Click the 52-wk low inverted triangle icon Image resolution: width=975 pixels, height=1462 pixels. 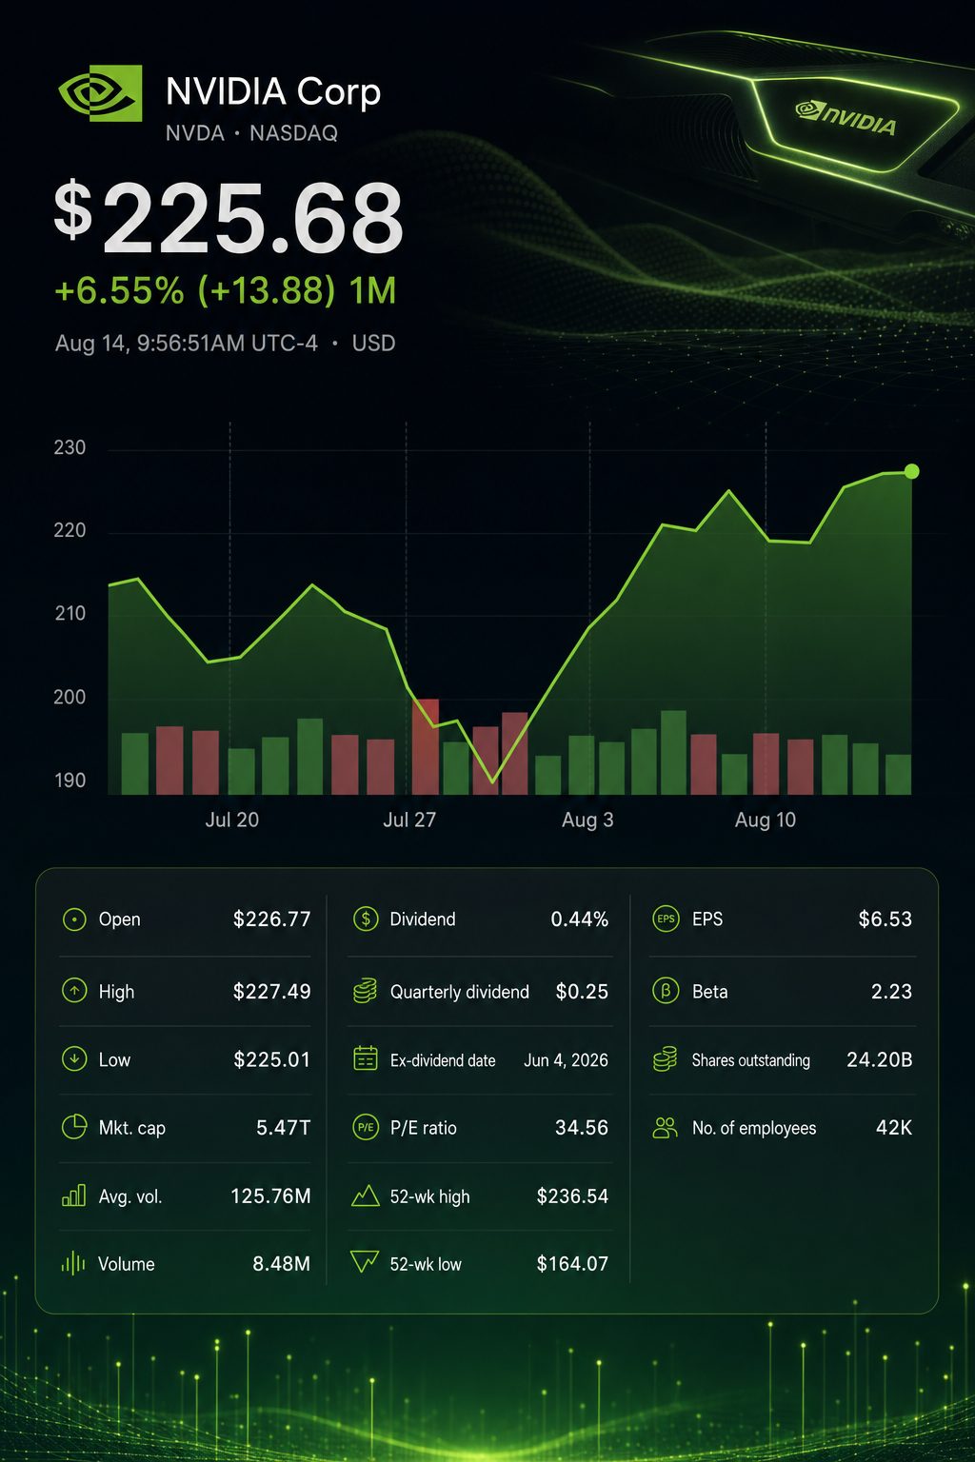pos(365,1262)
